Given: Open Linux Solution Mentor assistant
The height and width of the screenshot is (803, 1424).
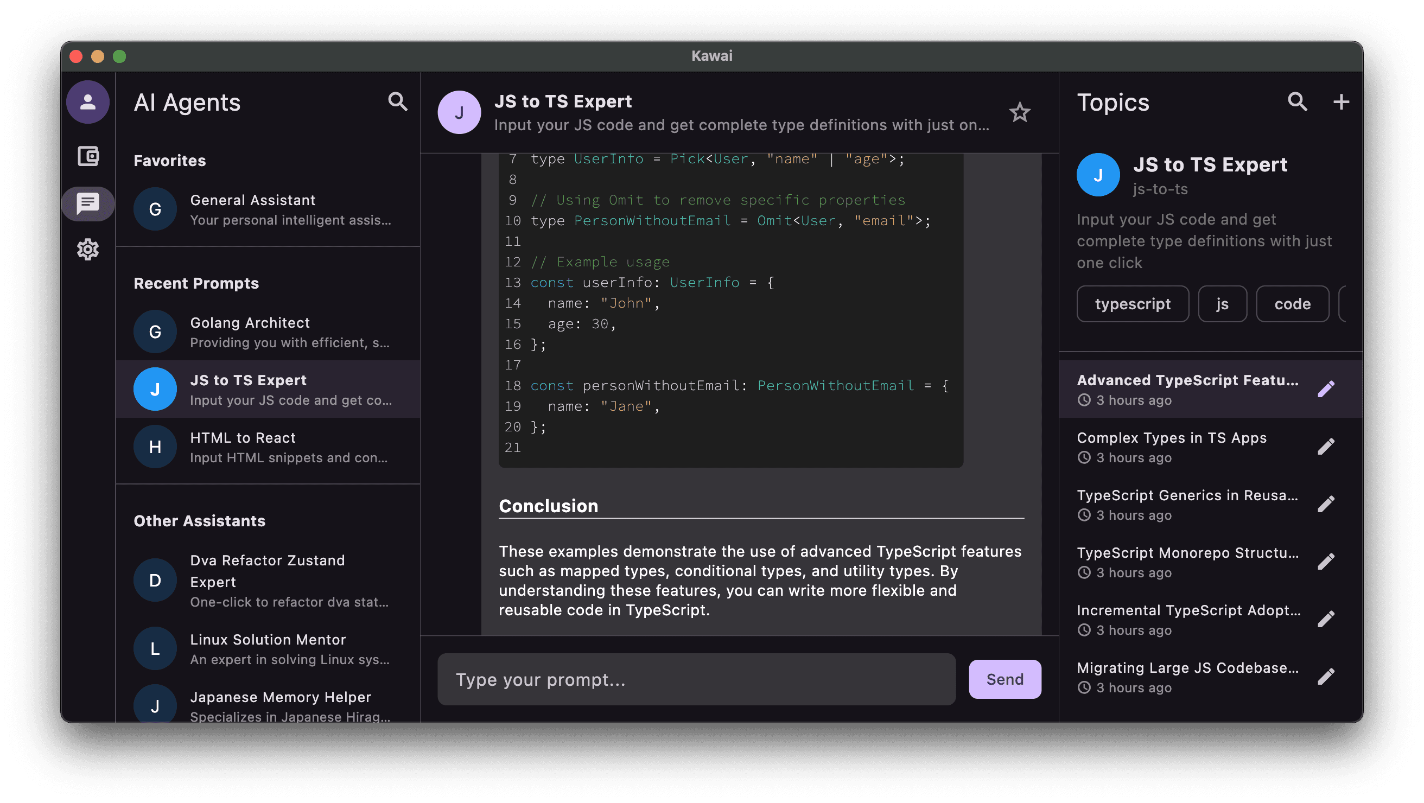Looking at the screenshot, I should (x=268, y=649).
